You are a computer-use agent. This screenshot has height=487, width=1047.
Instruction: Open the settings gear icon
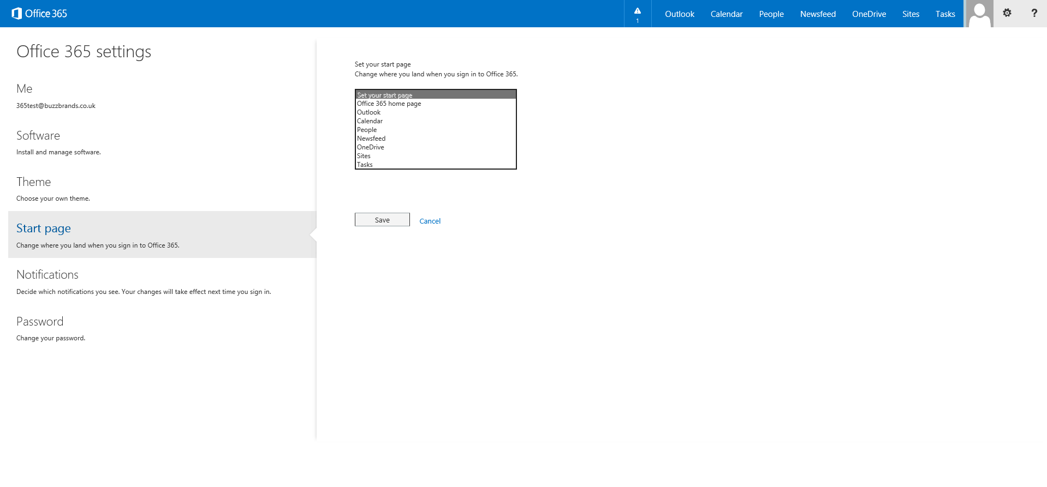[1007, 13]
